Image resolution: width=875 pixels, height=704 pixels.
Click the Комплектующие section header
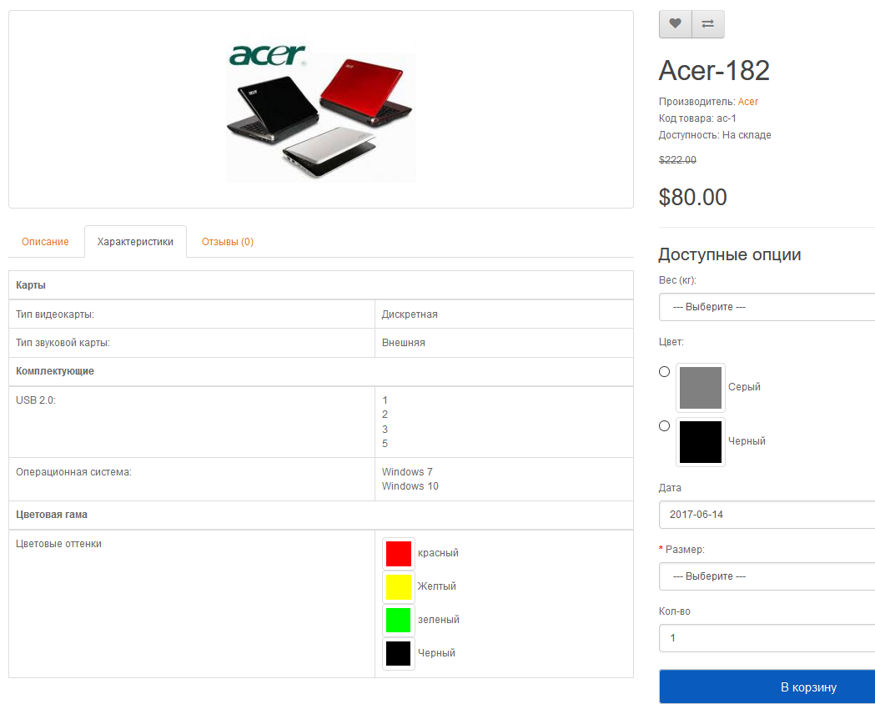(x=55, y=371)
